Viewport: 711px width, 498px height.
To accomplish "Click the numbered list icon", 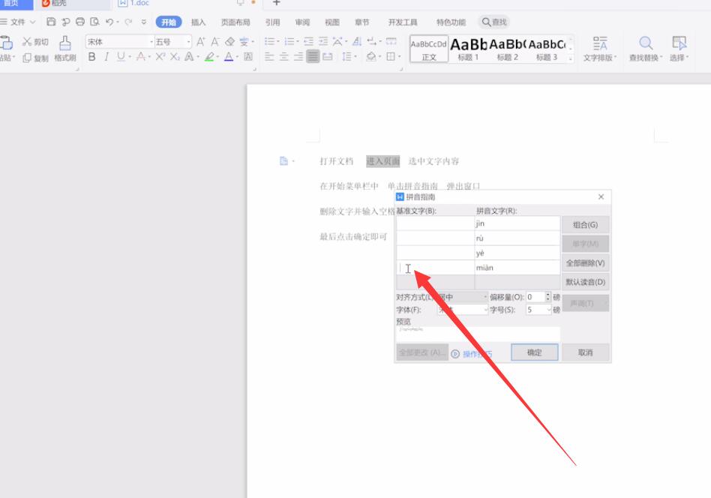I will coord(289,42).
